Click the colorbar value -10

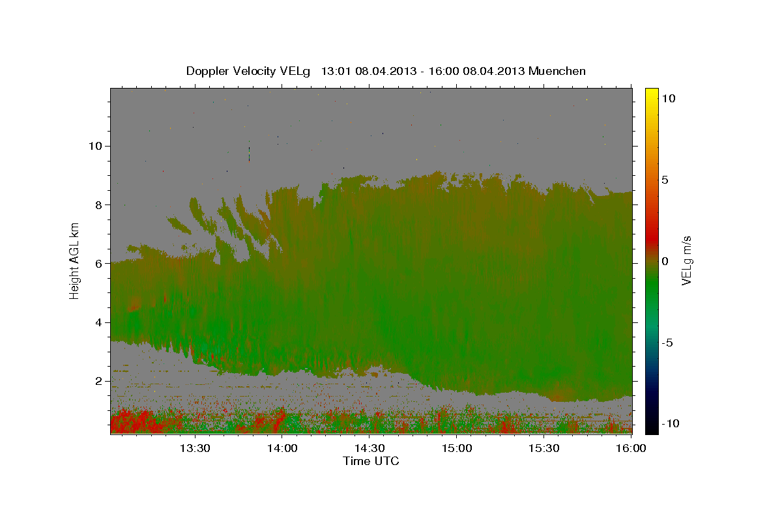[x=671, y=424]
